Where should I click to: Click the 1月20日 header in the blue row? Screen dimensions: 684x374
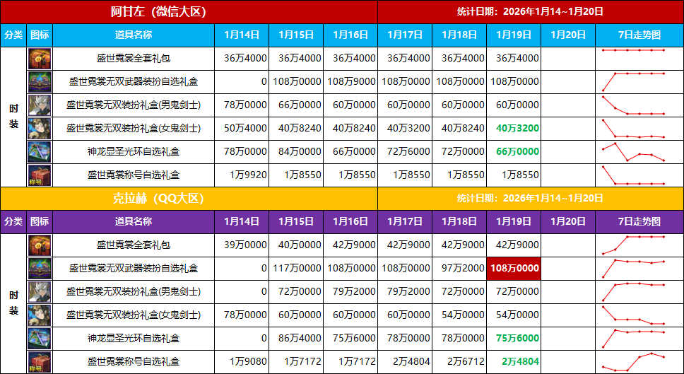pos(568,35)
